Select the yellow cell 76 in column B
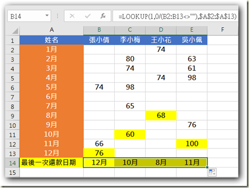249x188 pixels. click(x=99, y=153)
